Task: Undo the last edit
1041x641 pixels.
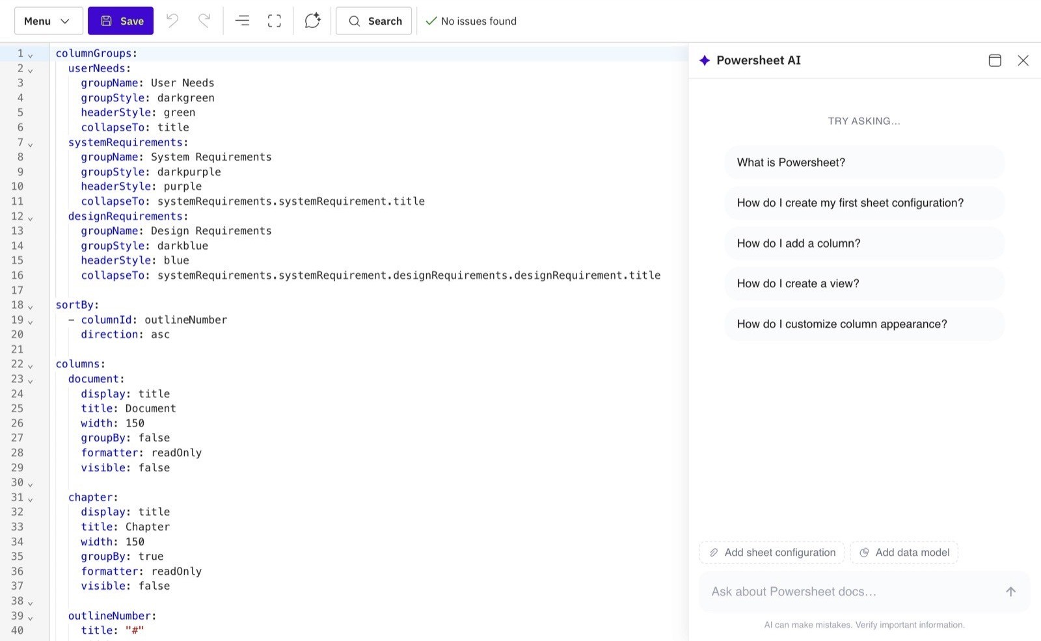Action: tap(172, 21)
